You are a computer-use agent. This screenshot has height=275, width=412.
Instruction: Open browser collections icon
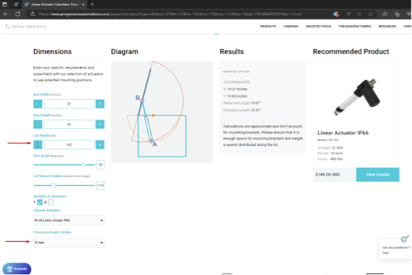pos(397,14)
